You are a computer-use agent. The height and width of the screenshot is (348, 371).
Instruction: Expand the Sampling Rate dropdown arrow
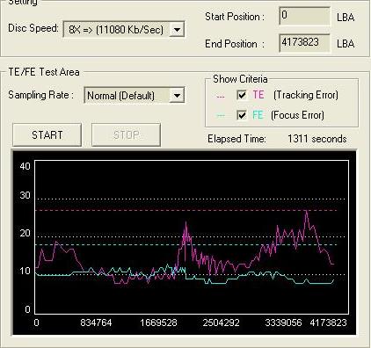[x=177, y=95]
